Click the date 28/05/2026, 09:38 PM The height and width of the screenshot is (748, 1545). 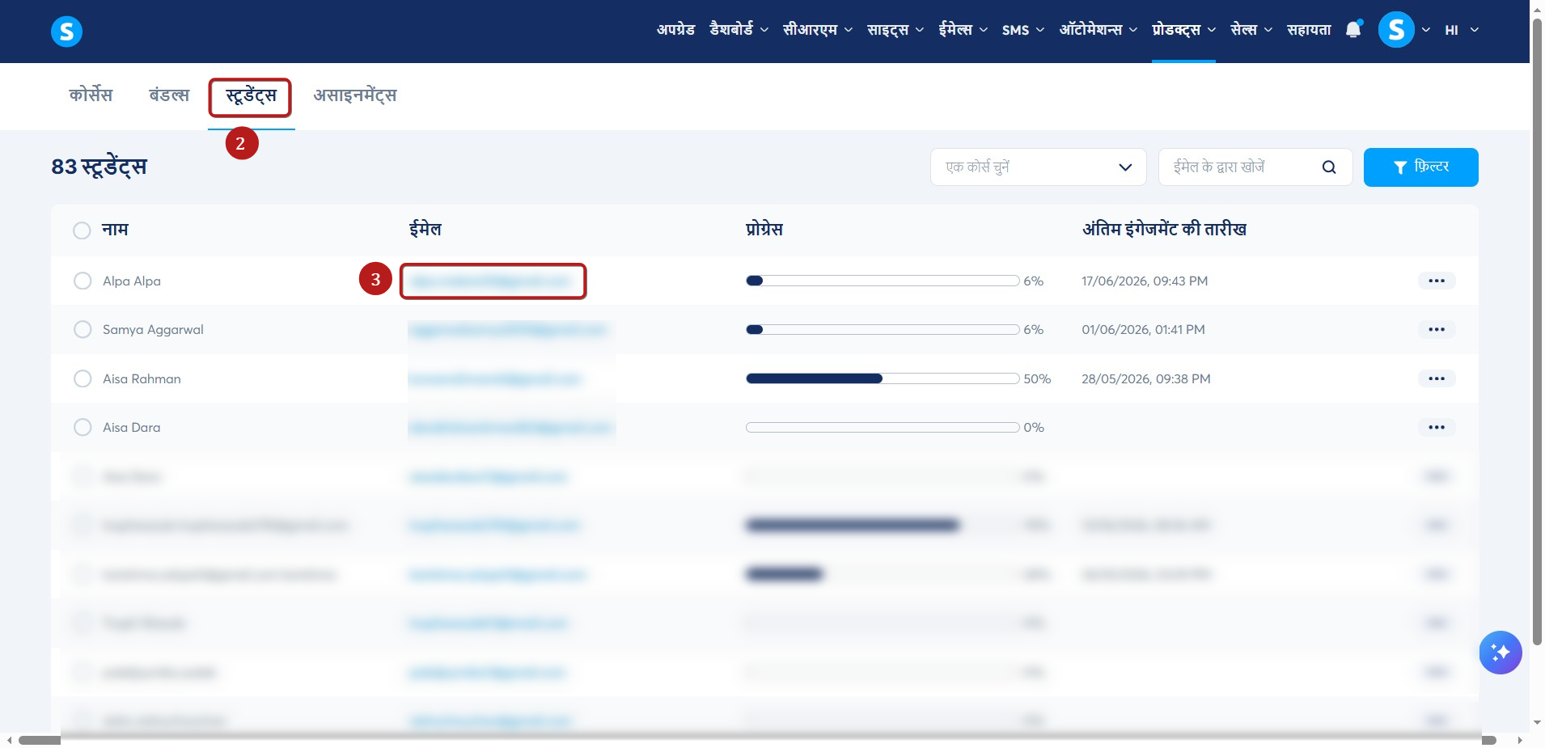(1146, 378)
